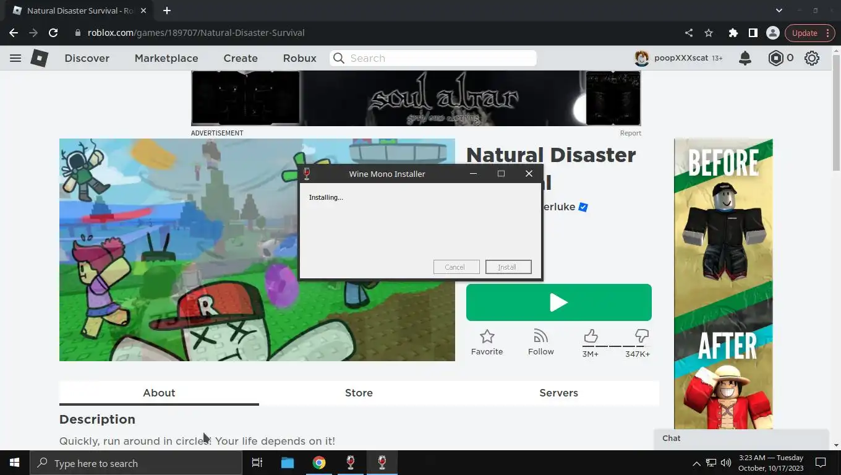This screenshot has height=475, width=841.
Task: Open the taskbar notification center icon
Action: pos(821,463)
